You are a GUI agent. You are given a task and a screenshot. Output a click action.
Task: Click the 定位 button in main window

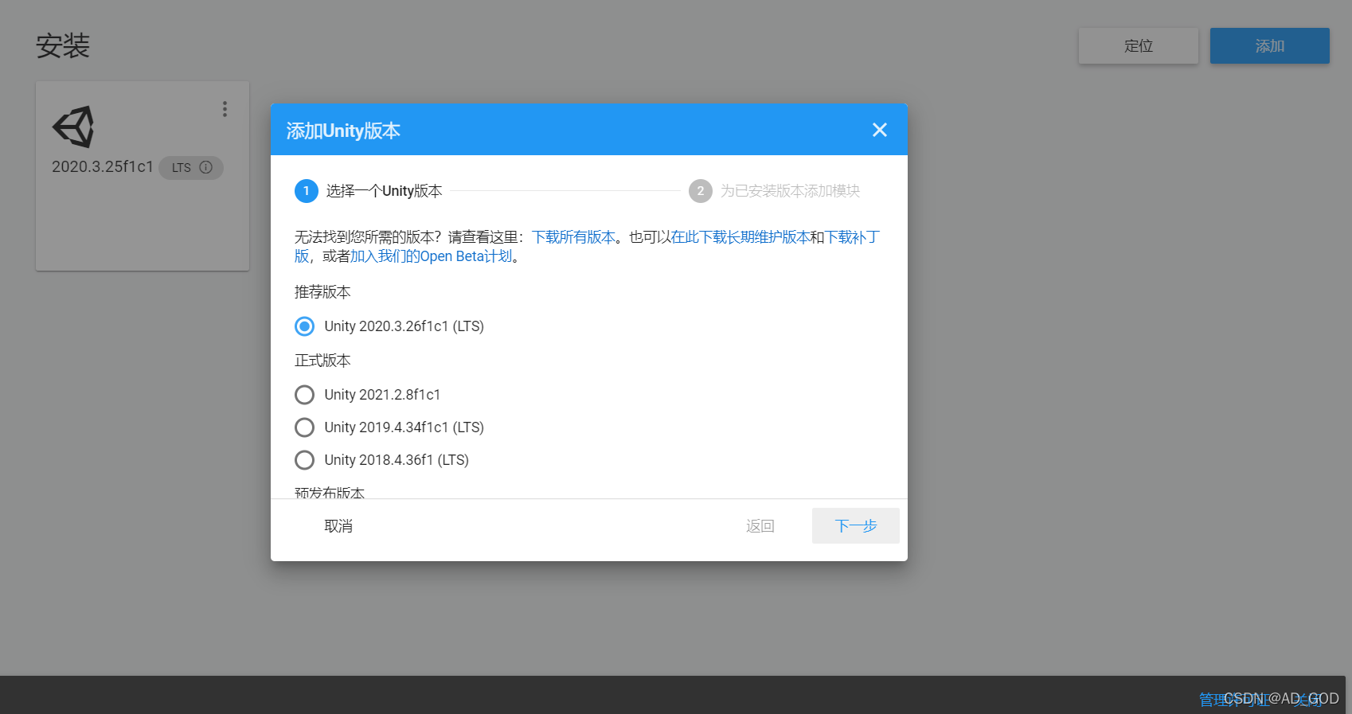coord(1139,46)
